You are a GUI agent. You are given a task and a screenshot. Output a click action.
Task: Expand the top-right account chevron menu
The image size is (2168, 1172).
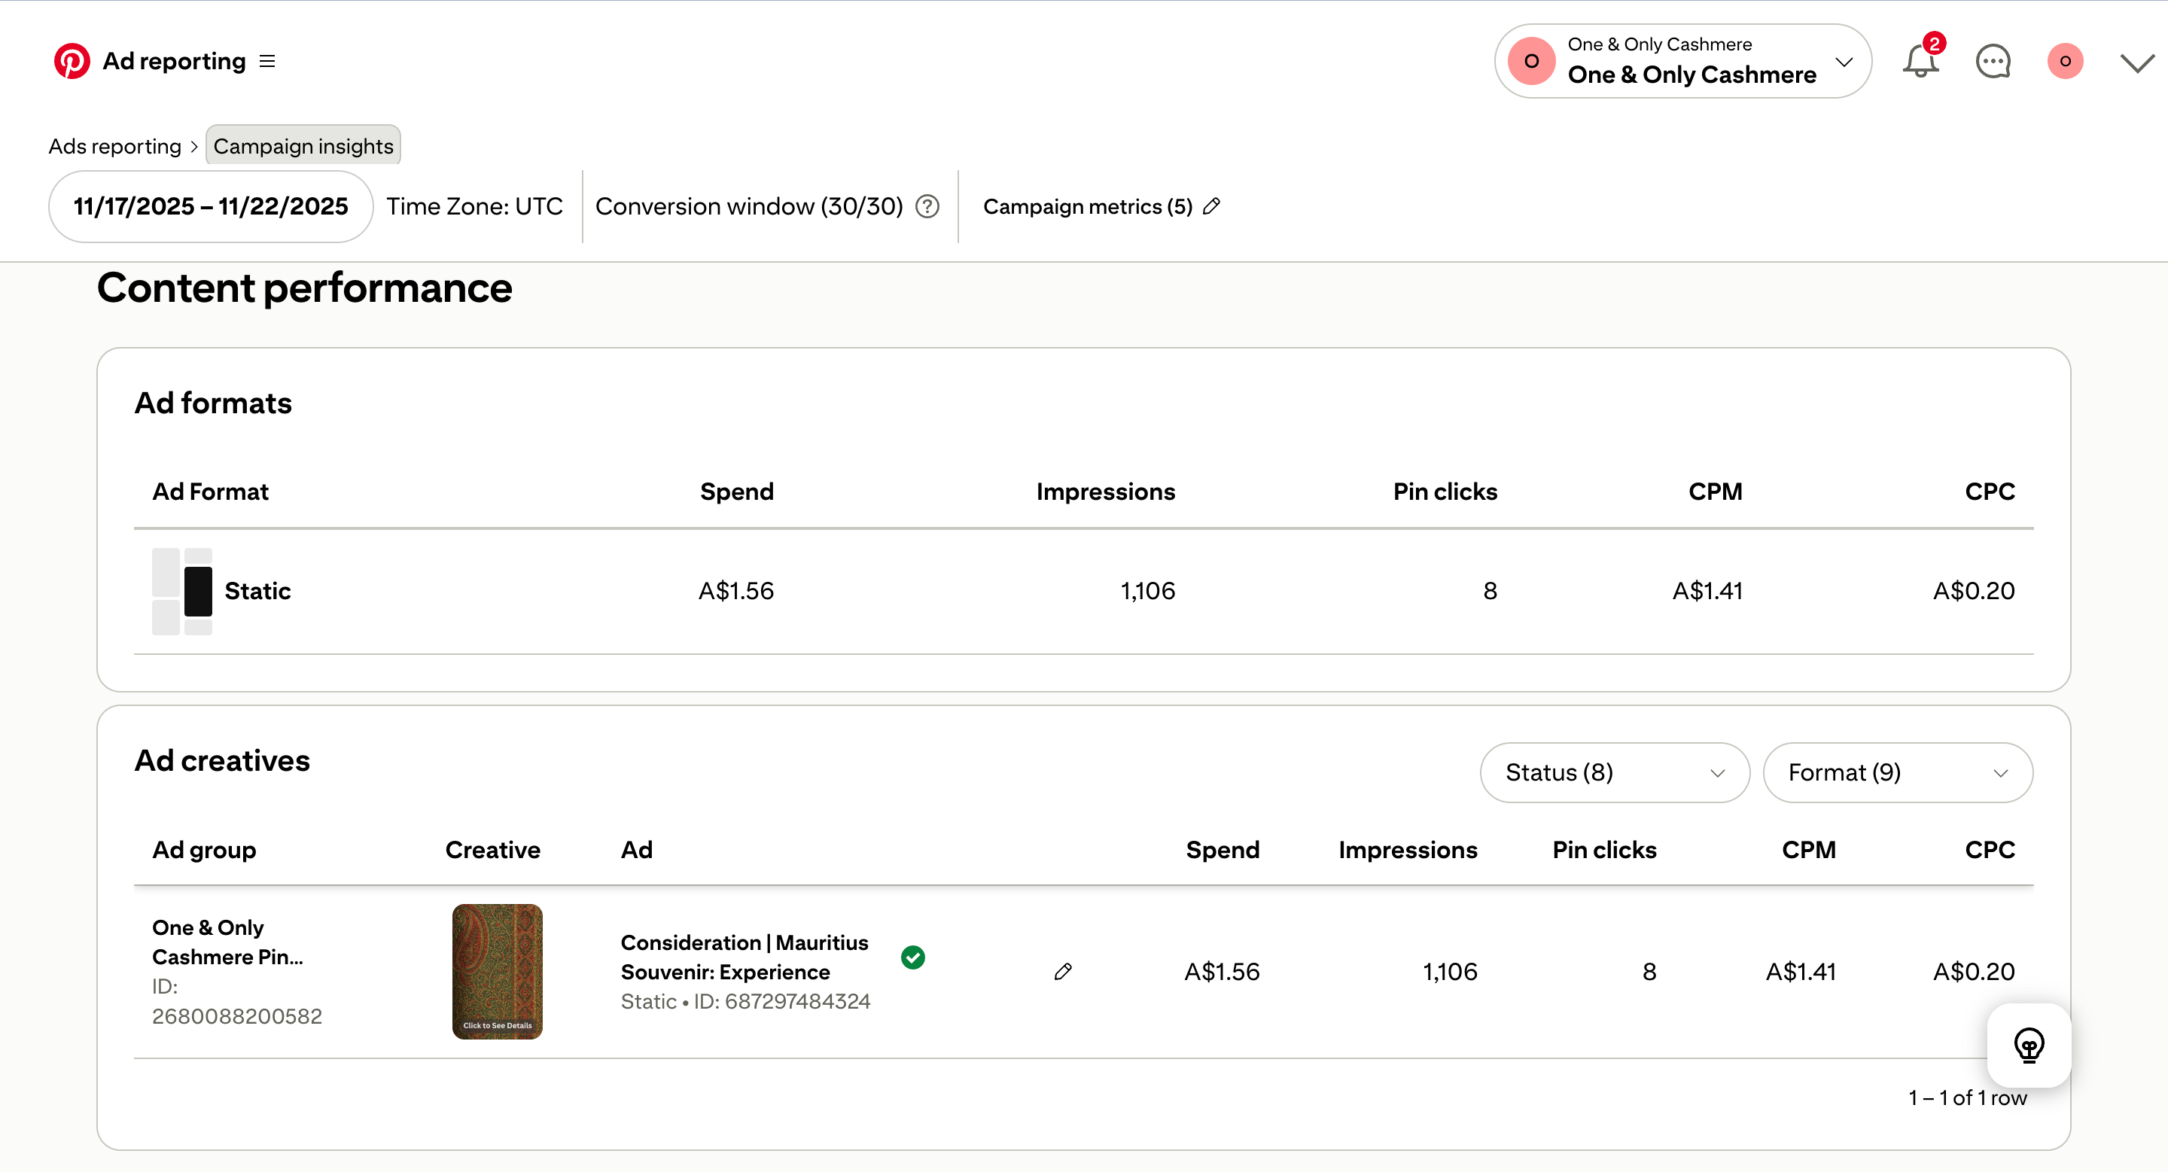2137,62
